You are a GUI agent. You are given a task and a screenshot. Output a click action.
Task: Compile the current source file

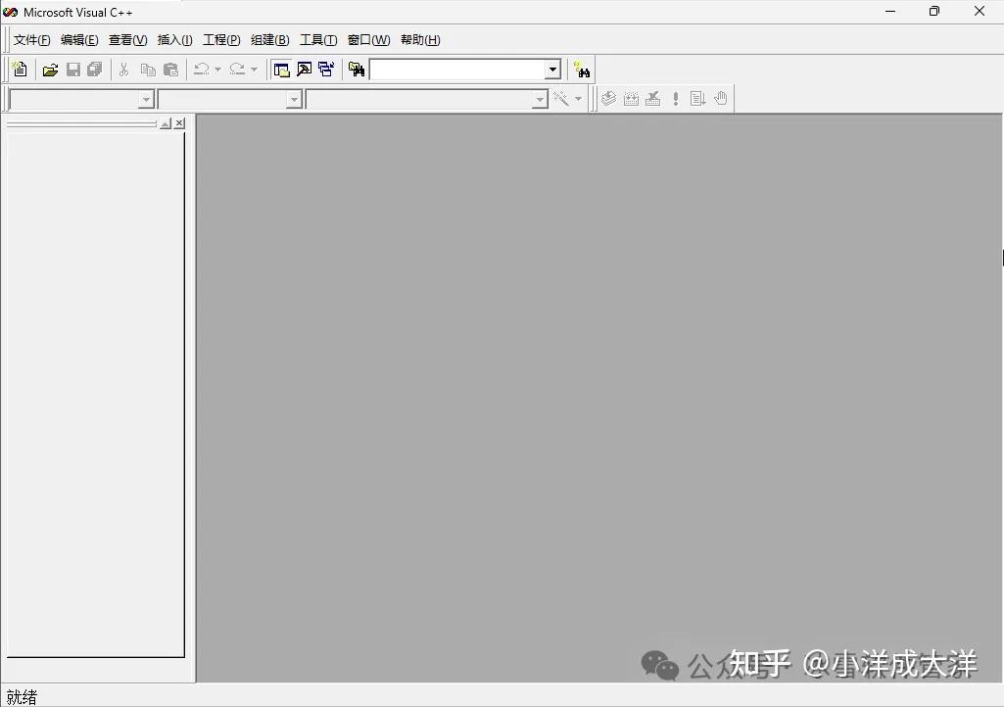click(608, 98)
